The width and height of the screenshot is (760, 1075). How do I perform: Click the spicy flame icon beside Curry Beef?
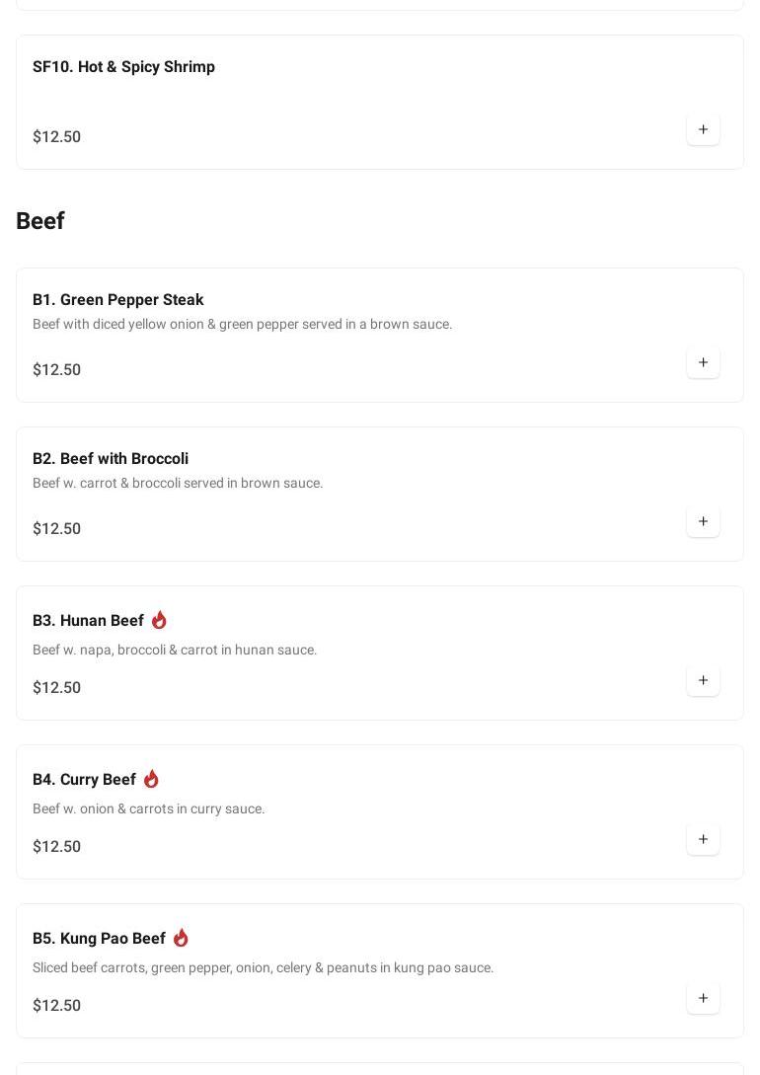[151, 779]
